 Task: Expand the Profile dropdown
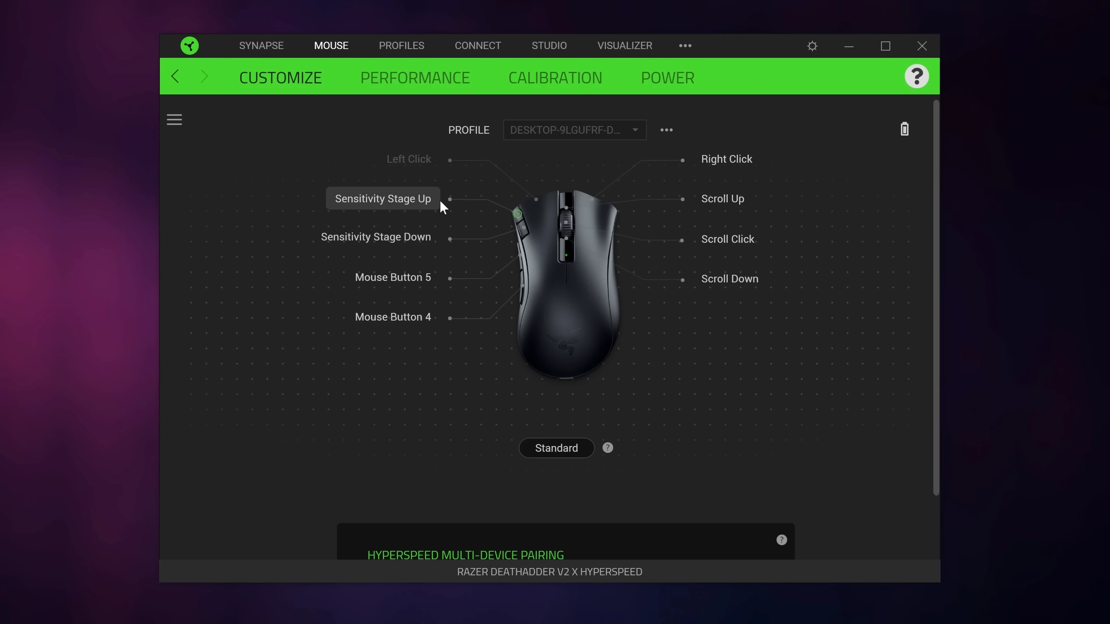tap(575, 130)
